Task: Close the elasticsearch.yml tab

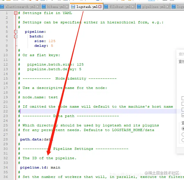Action: coord(37,7)
